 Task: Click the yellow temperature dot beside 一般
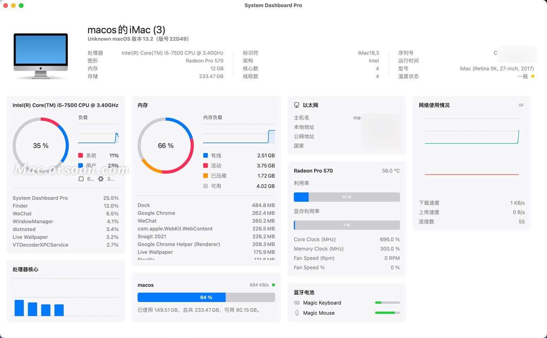pos(533,76)
